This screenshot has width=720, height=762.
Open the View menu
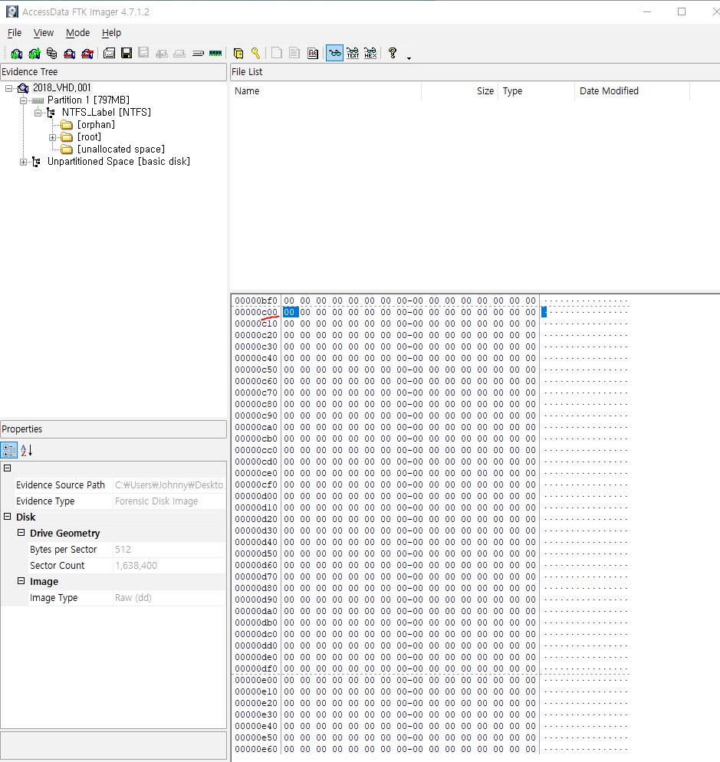coord(43,32)
